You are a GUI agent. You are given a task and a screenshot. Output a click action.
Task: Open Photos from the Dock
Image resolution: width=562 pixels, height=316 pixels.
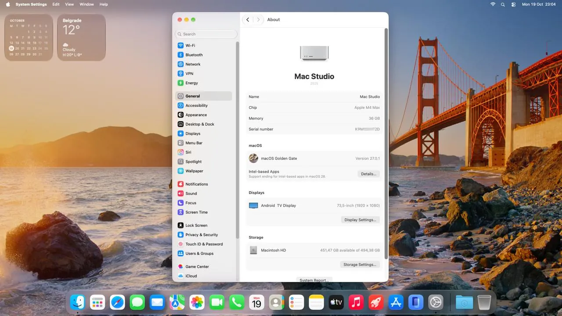[197, 302]
